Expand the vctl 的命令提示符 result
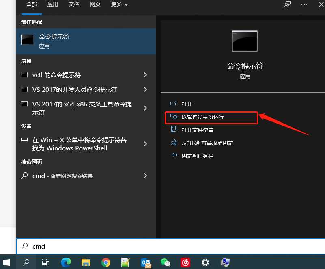Screen dimensions: 325x269 (x=145, y=75)
